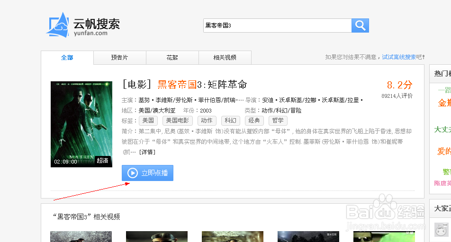The height and width of the screenshot is (242, 451).
Task: Click the 超清 quality badge on poster
Action: tap(102, 161)
